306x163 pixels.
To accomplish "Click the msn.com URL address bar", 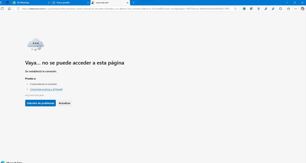I will click(x=126, y=9).
